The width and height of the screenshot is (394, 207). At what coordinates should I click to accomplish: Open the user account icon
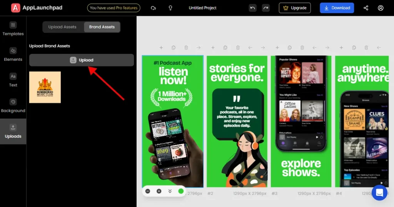coord(381,8)
